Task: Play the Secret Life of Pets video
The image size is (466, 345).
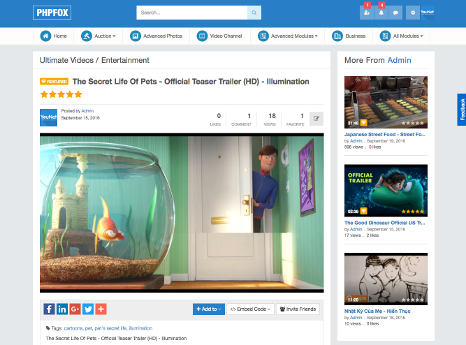Action: coord(182,213)
